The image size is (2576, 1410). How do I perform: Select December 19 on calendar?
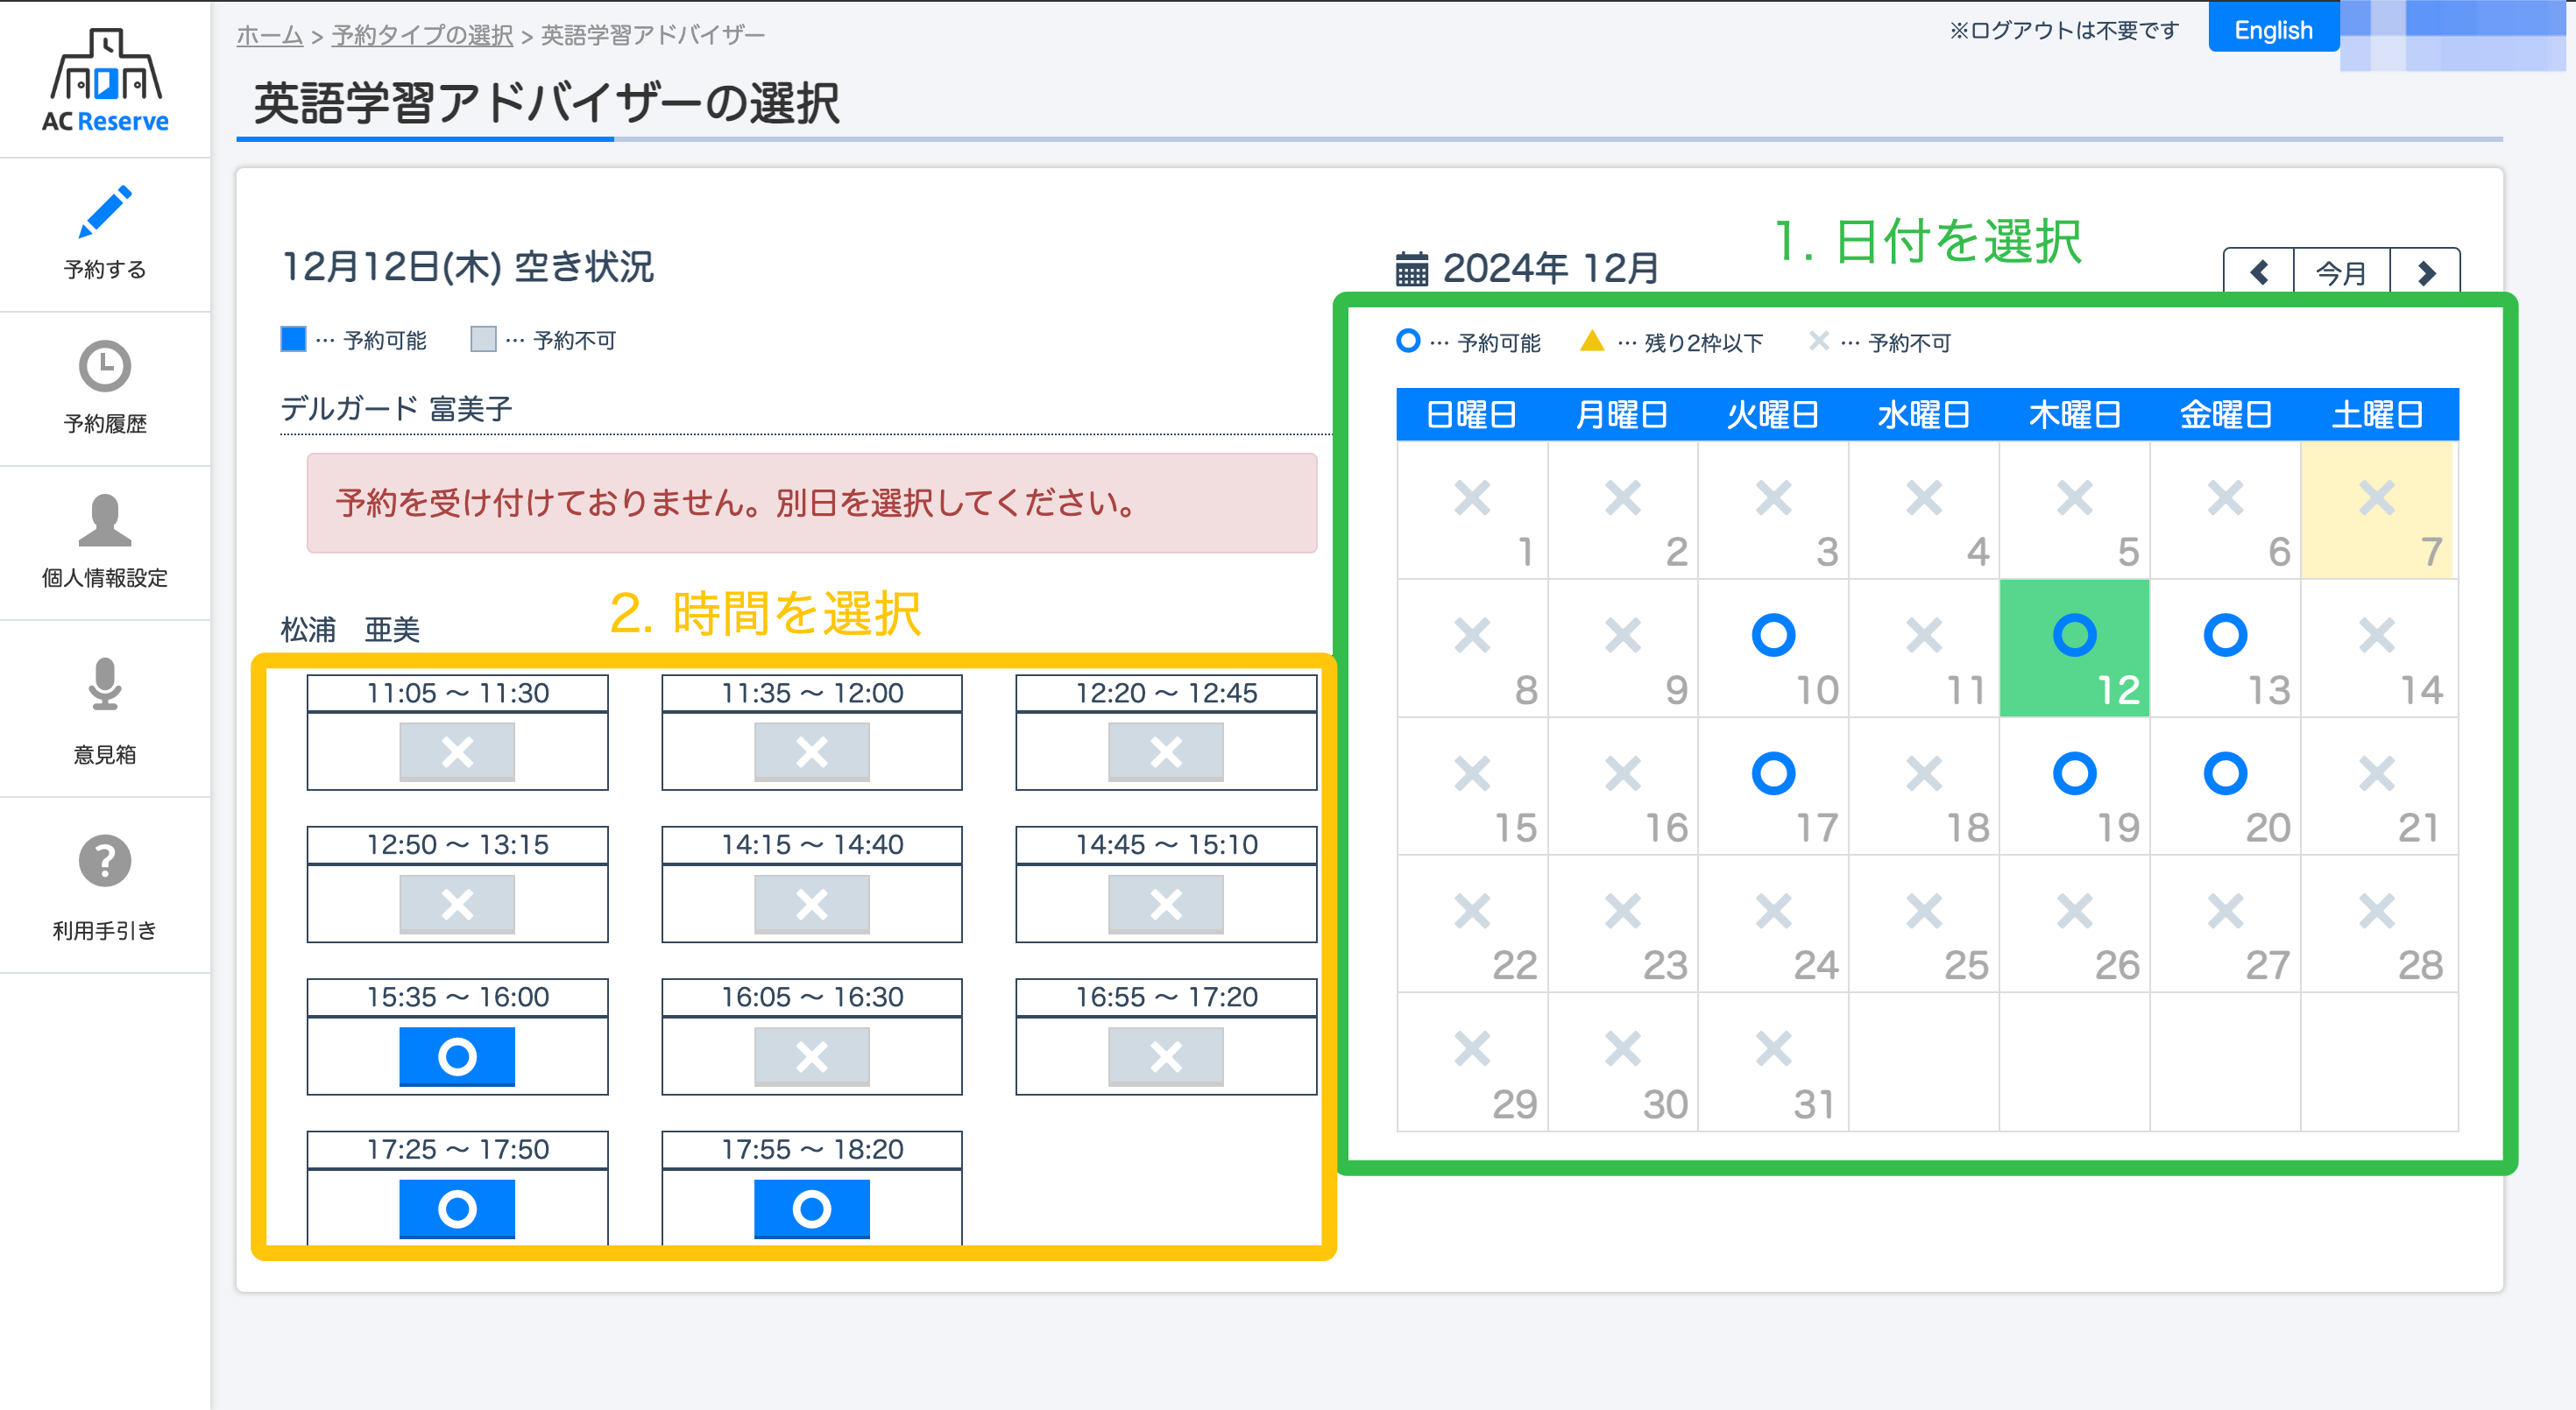click(x=2075, y=786)
